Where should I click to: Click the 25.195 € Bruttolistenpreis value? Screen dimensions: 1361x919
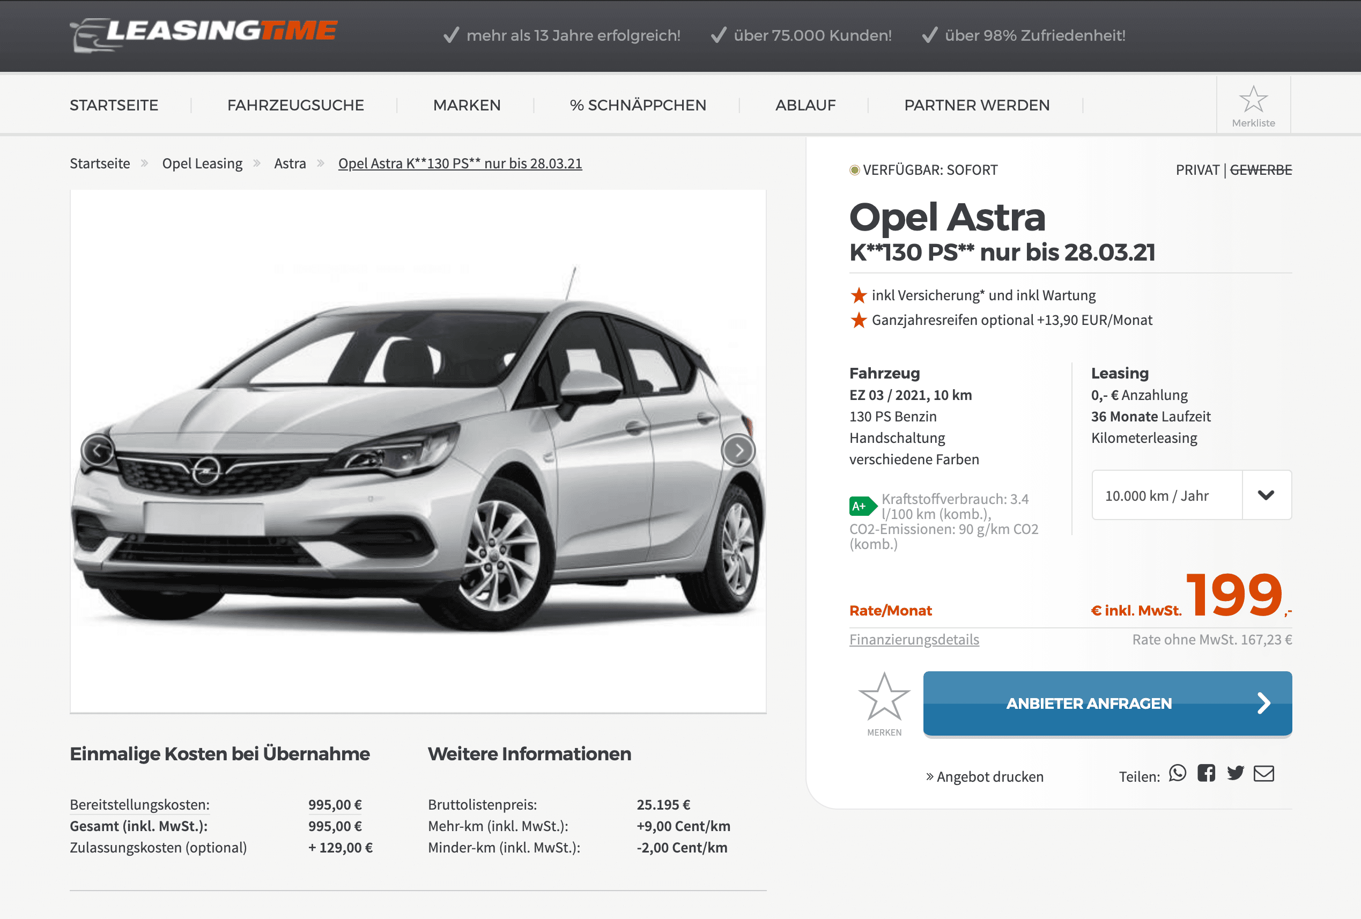tap(663, 805)
